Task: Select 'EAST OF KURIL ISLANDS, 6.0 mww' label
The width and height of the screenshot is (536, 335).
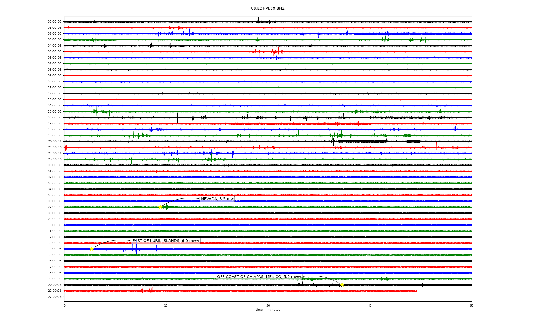Action: tap(166, 241)
